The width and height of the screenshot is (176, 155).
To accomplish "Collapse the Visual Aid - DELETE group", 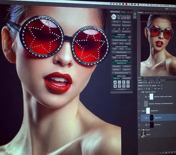I will tap(142, 92).
